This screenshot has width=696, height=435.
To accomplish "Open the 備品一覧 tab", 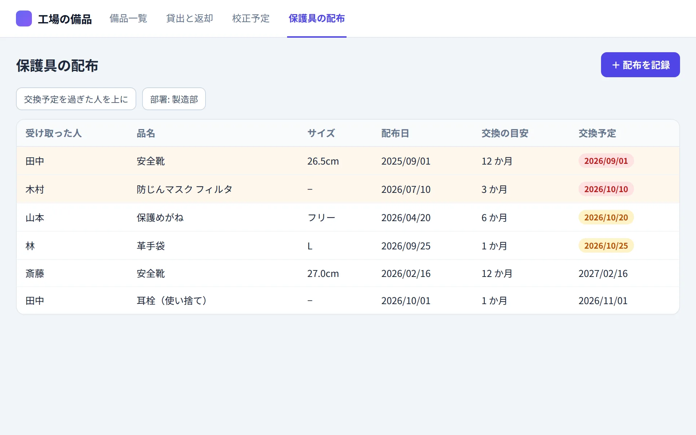I will tap(128, 18).
